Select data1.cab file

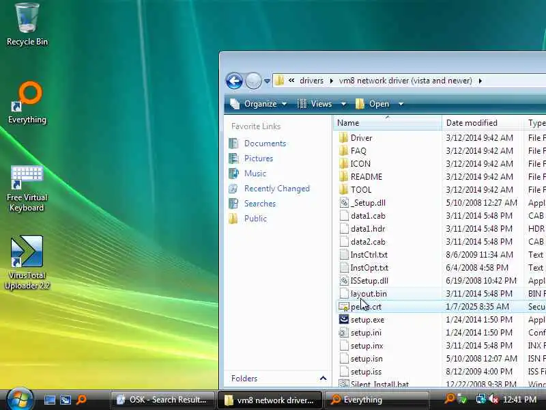[x=368, y=216]
